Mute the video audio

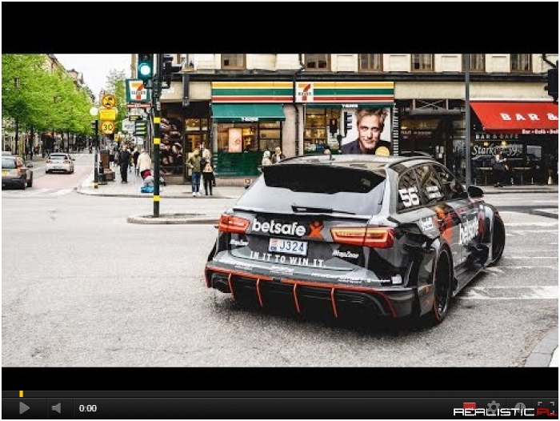tap(56, 407)
